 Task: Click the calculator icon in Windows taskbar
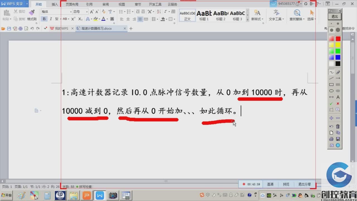tap(47, 195)
